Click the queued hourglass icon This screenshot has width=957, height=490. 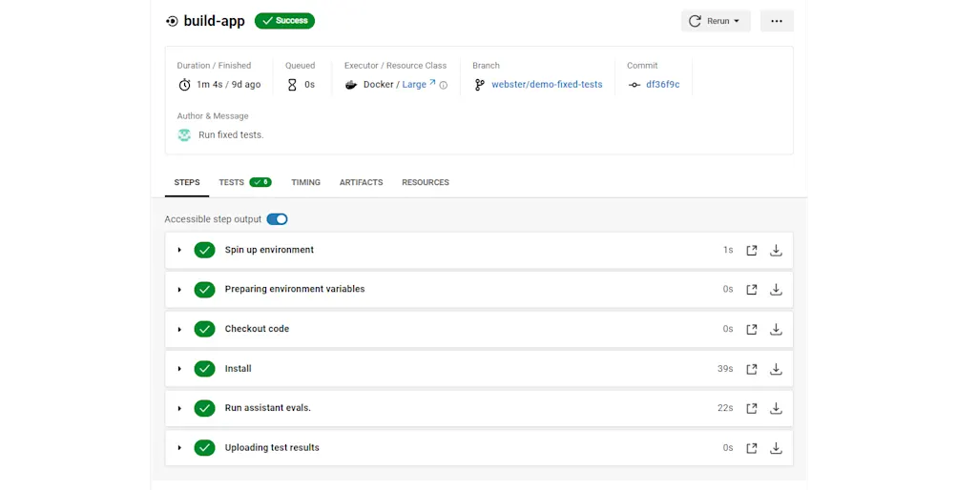(292, 85)
